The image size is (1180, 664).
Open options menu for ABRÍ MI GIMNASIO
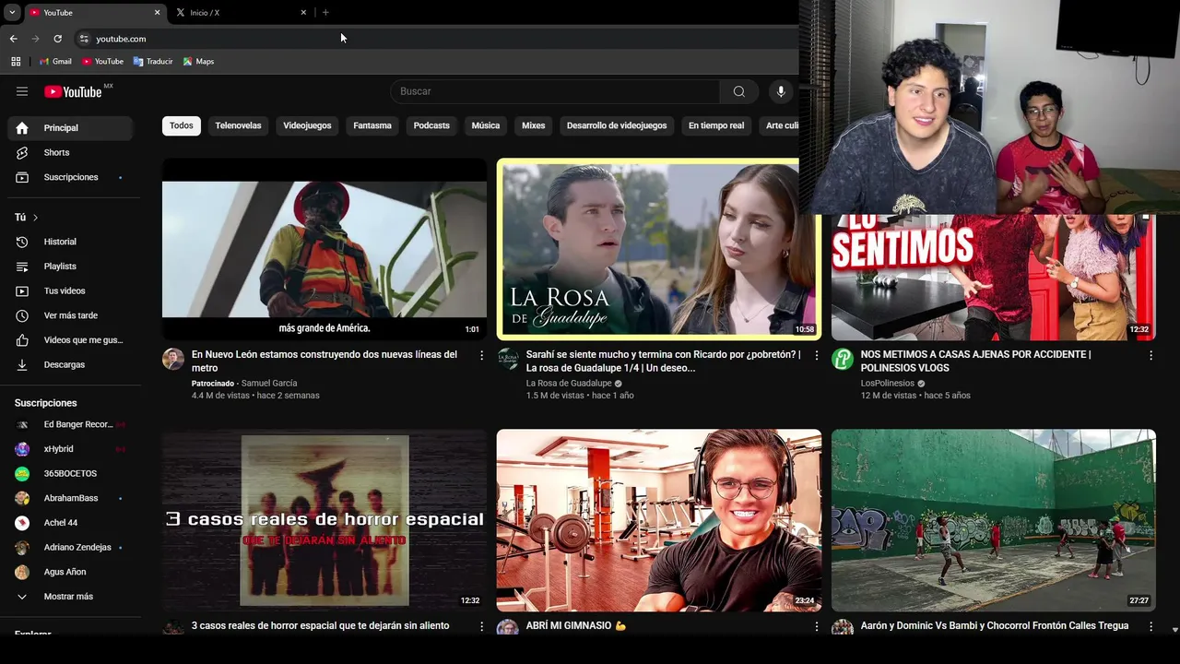point(816,626)
